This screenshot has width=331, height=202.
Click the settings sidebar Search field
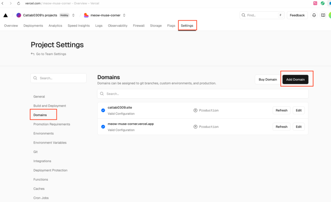(x=59, y=78)
